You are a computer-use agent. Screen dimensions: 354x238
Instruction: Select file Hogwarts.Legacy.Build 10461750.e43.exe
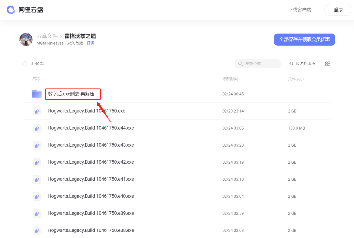tap(91, 145)
